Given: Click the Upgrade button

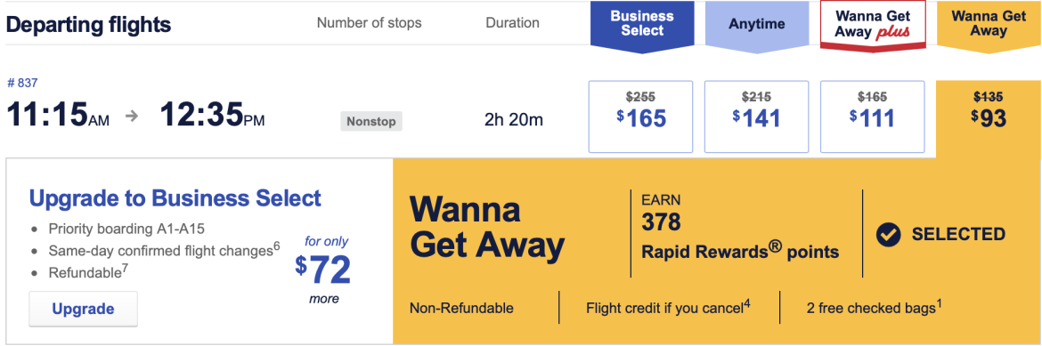Looking at the screenshot, I should (x=83, y=309).
